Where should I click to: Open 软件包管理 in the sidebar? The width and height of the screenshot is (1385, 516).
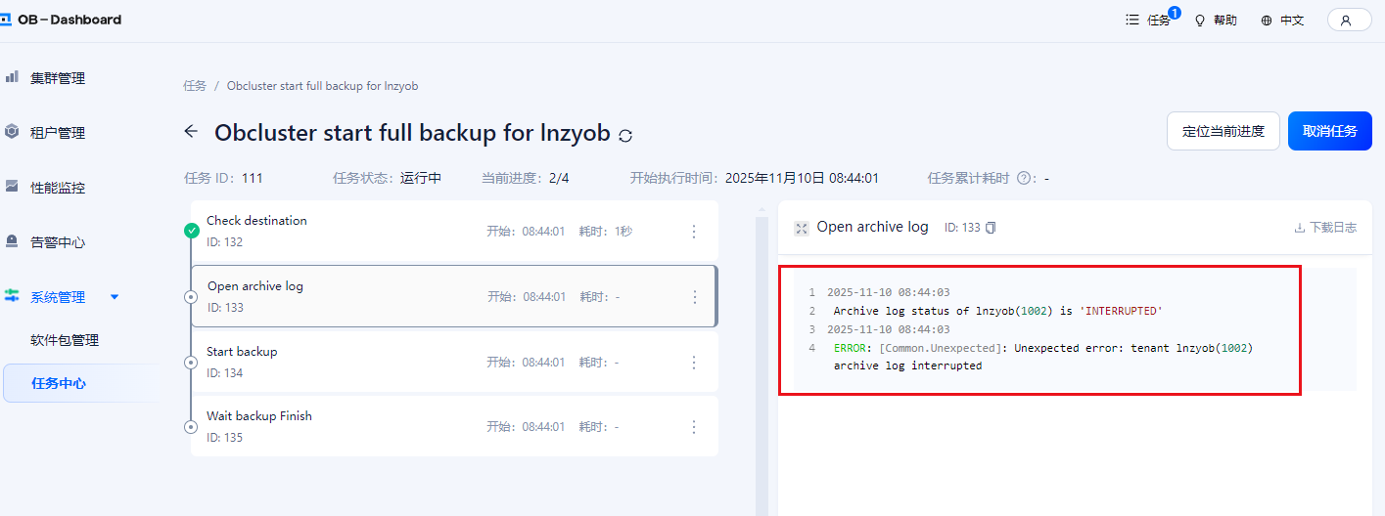click(x=65, y=340)
